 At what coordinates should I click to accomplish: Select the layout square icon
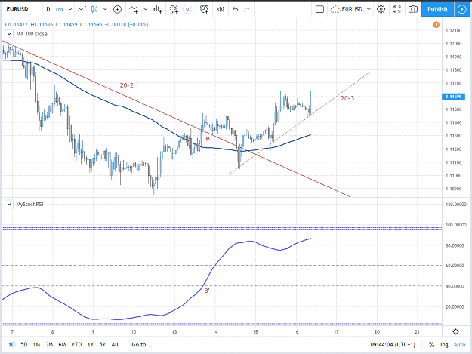pos(319,9)
